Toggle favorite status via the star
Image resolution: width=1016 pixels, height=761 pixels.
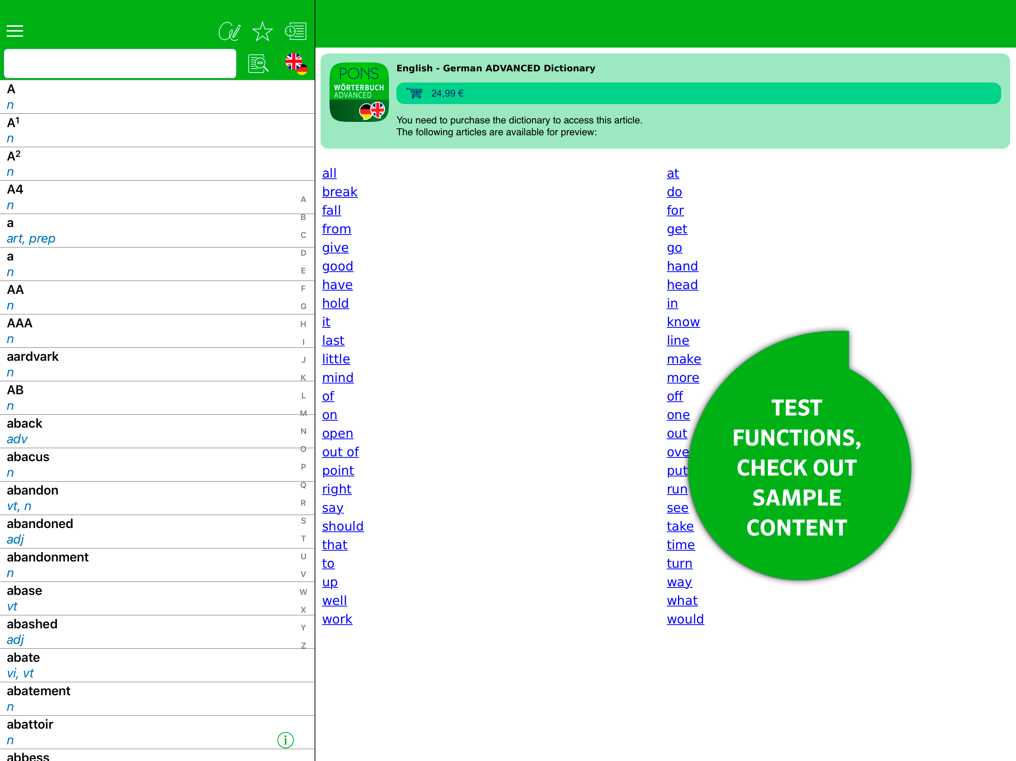[262, 31]
